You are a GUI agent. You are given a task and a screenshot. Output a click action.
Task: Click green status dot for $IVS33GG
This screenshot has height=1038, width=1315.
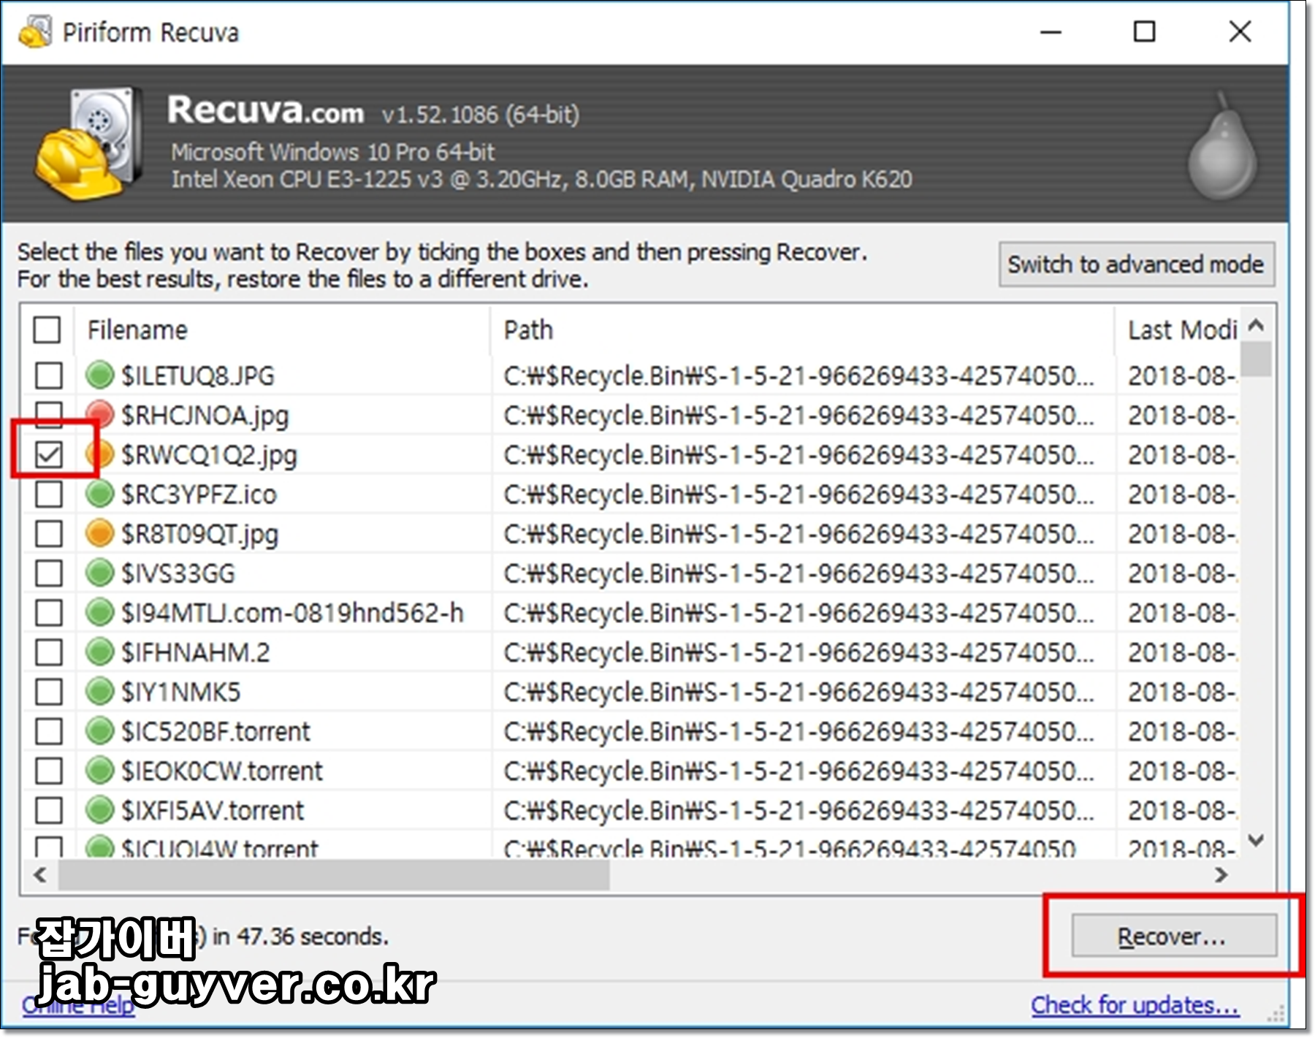coord(99,573)
